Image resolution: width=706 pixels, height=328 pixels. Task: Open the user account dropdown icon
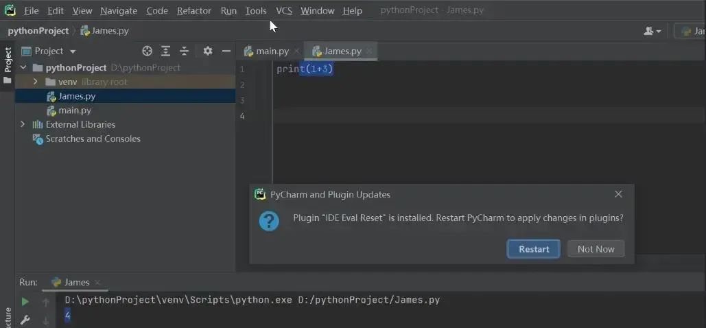[652, 31]
